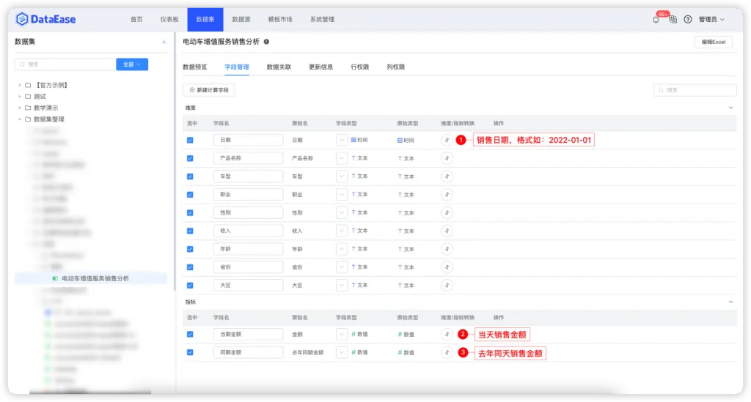Image resolution: width=751 pixels, height=402 pixels.
Task: Collapse the 维度 section chevron
Action: click(x=731, y=108)
